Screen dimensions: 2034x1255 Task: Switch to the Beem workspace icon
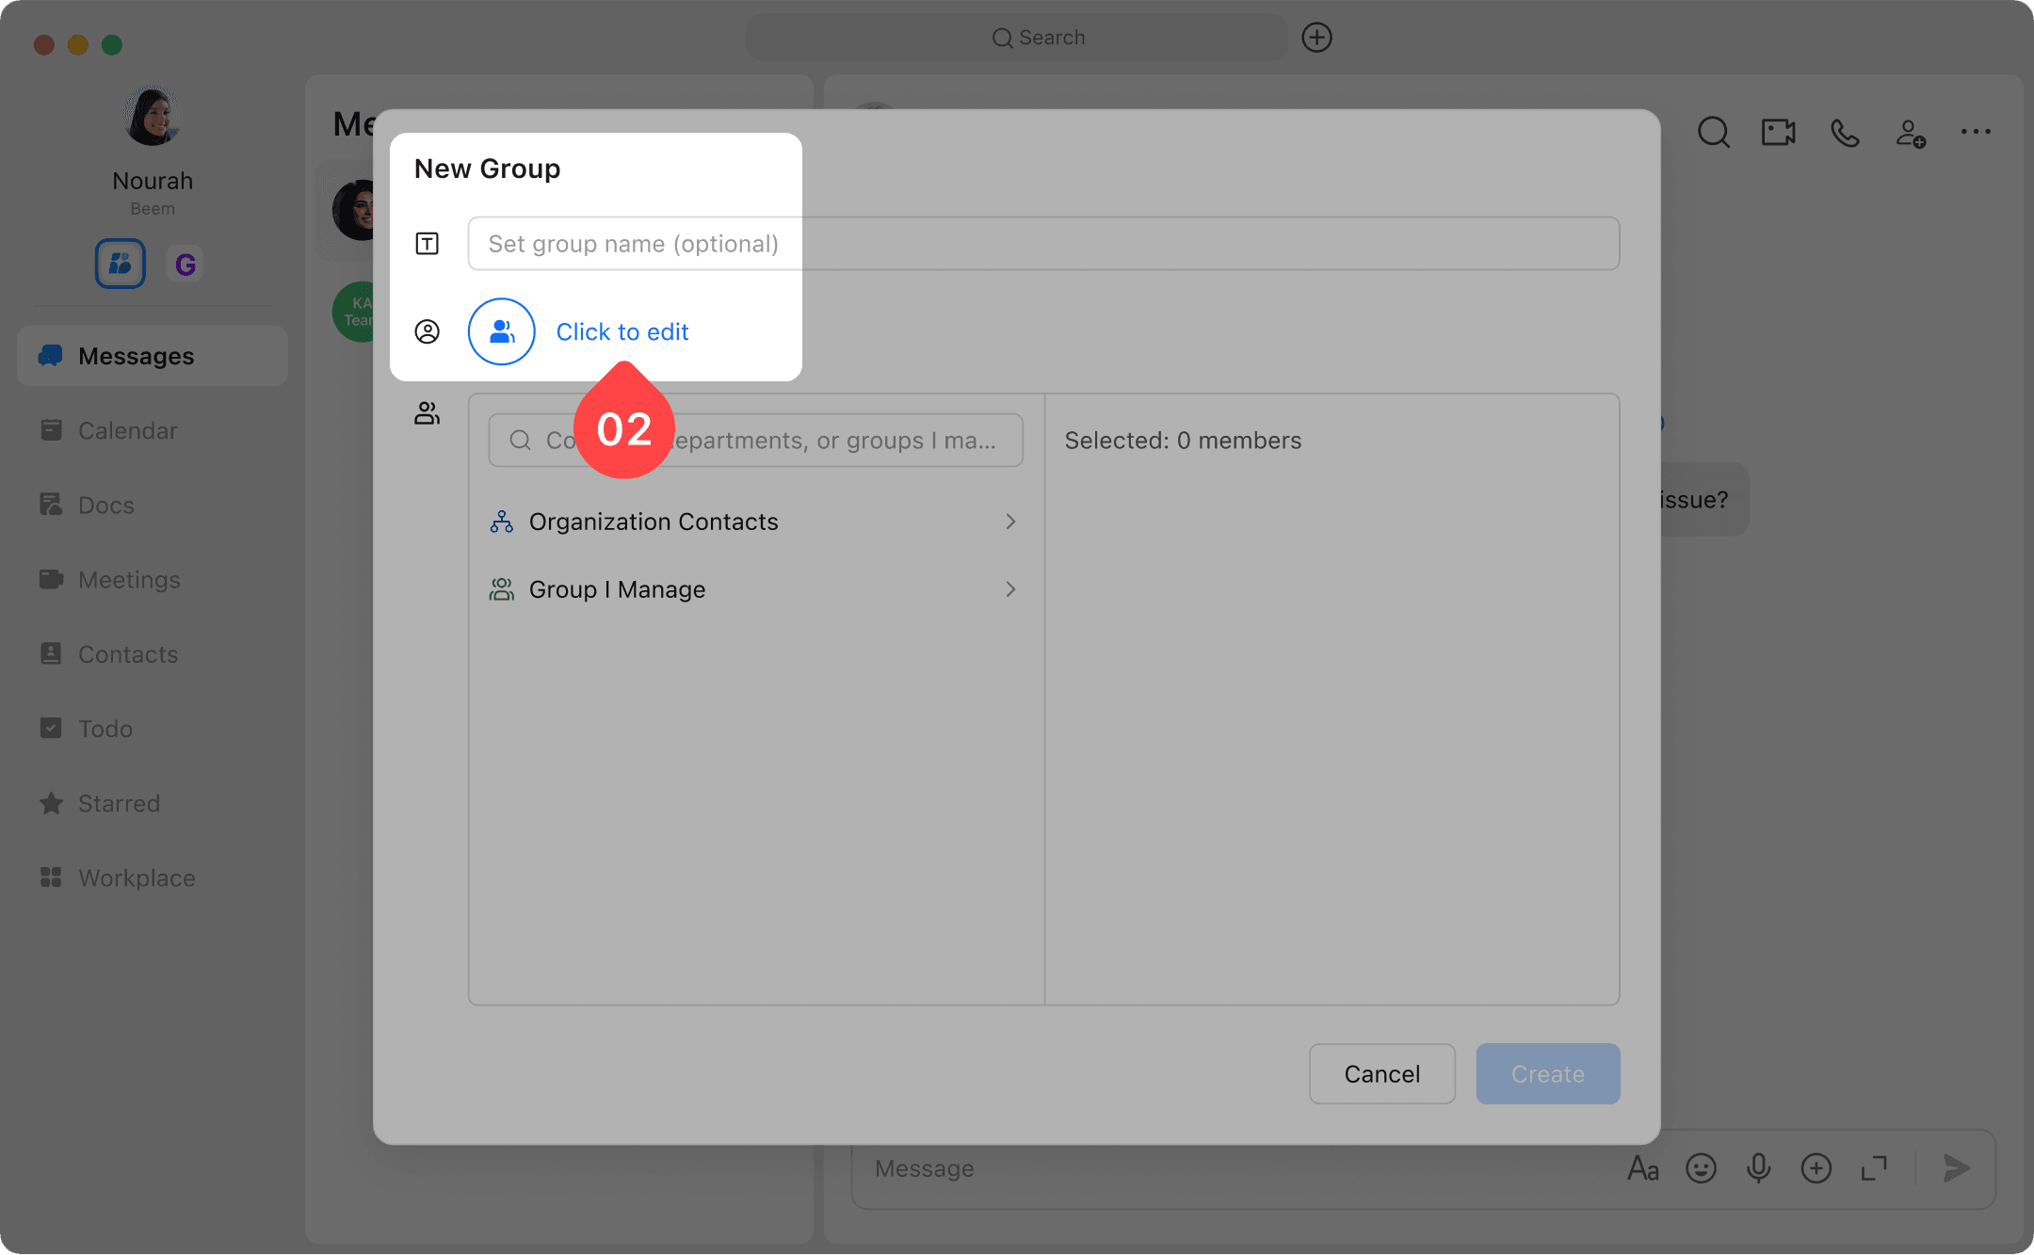pyautogui.click(x=121, y=264)
